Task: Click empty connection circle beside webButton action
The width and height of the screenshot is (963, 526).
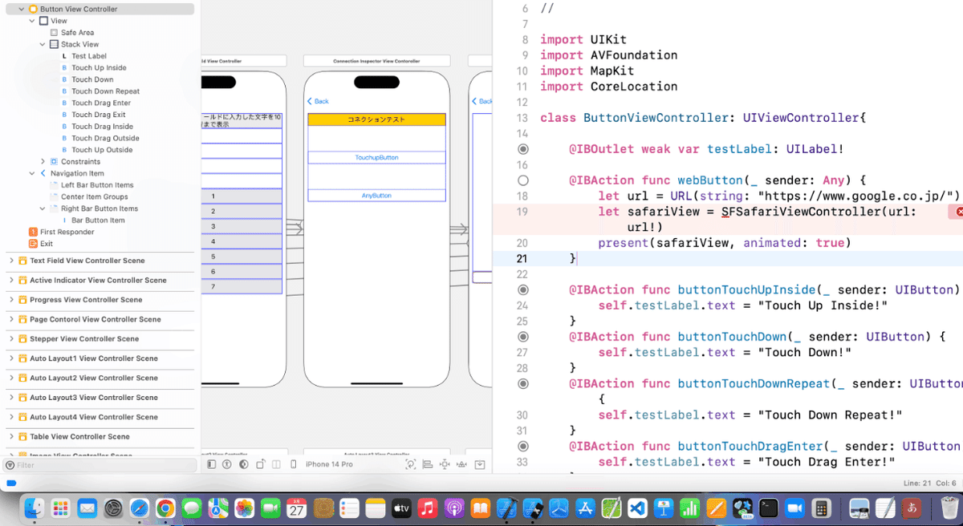Action: click(523, 180)
